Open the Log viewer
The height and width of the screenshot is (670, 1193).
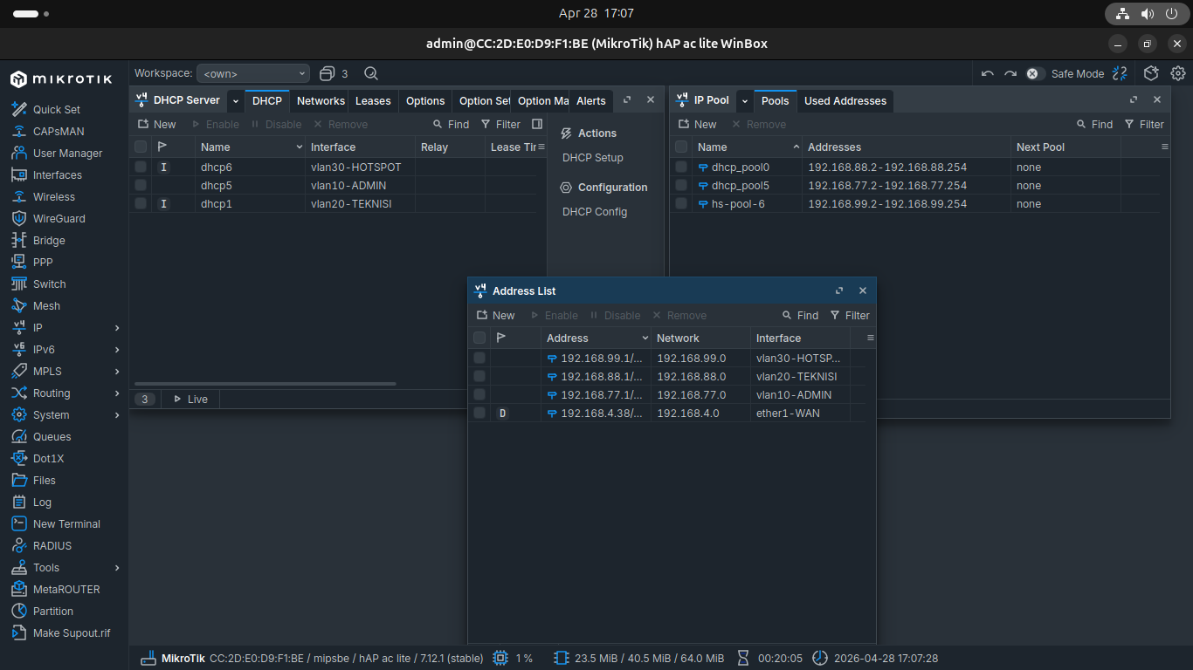(x=42, y=502)
